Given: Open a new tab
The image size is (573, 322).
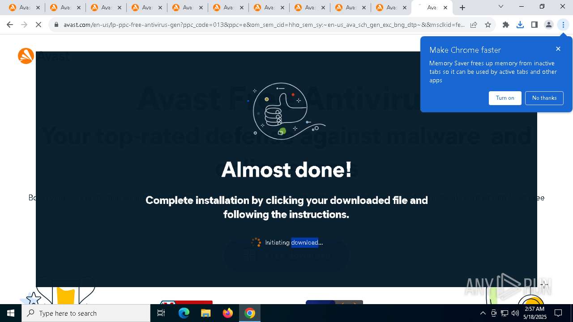Looking at the screenshot, I should coord(462,8).
